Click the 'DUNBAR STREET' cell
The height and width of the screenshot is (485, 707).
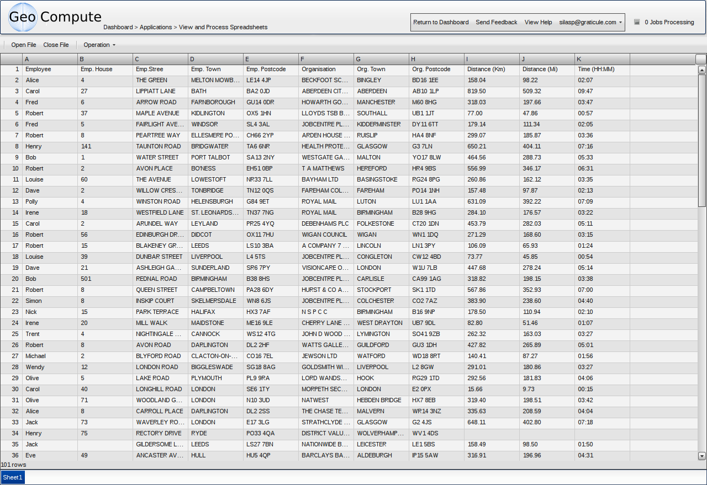[x=161, y=257]
